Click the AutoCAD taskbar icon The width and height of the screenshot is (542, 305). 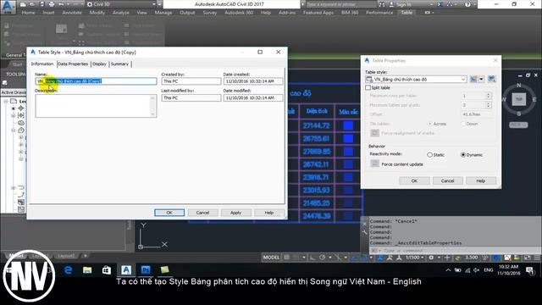(x=126, y=270)
